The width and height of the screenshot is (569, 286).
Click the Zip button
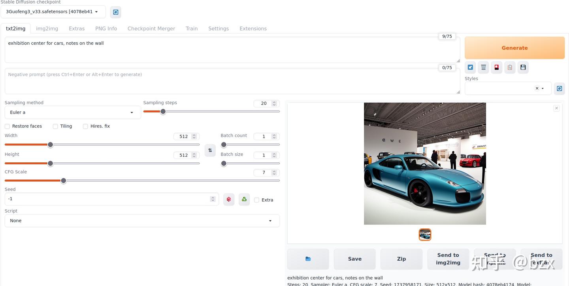[x=401, y=259]
